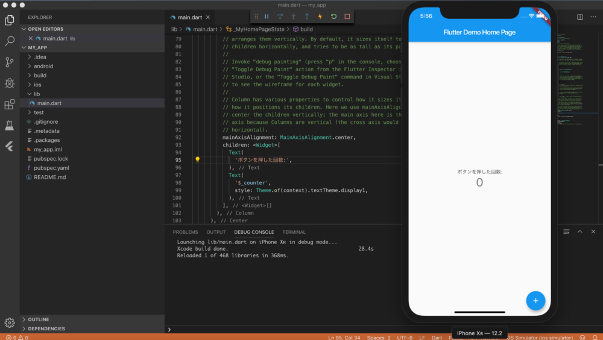Open editor More Actions menu
The image size is (603, 340).
[593, 17]
